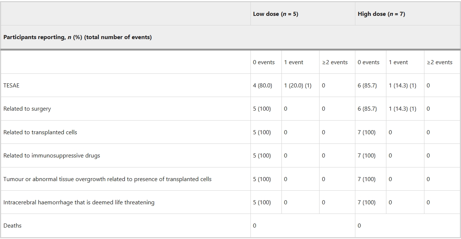The width and height of the screenshot is (461, 239).
Task: Click the 'Tumour or abnormal tissue overgrowth' row label
Action: pos(107,179)
